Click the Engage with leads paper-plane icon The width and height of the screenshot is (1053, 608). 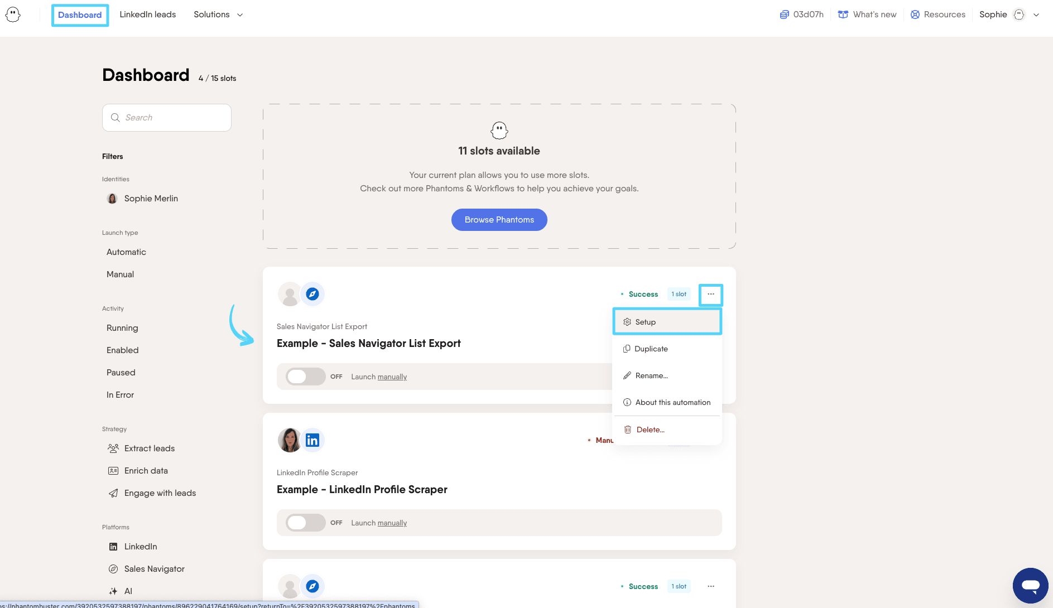click(113, 493)
